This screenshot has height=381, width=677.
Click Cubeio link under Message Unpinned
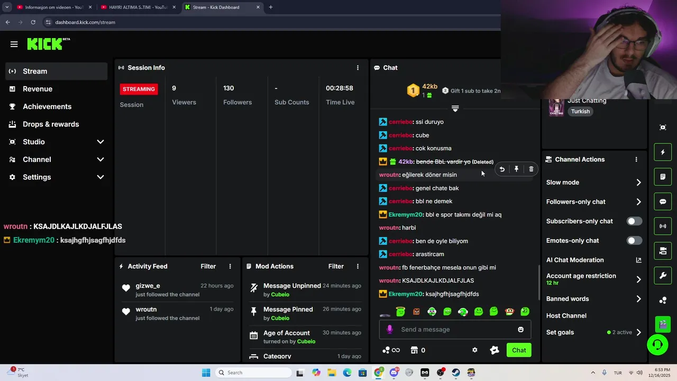[x=280, y=295]
